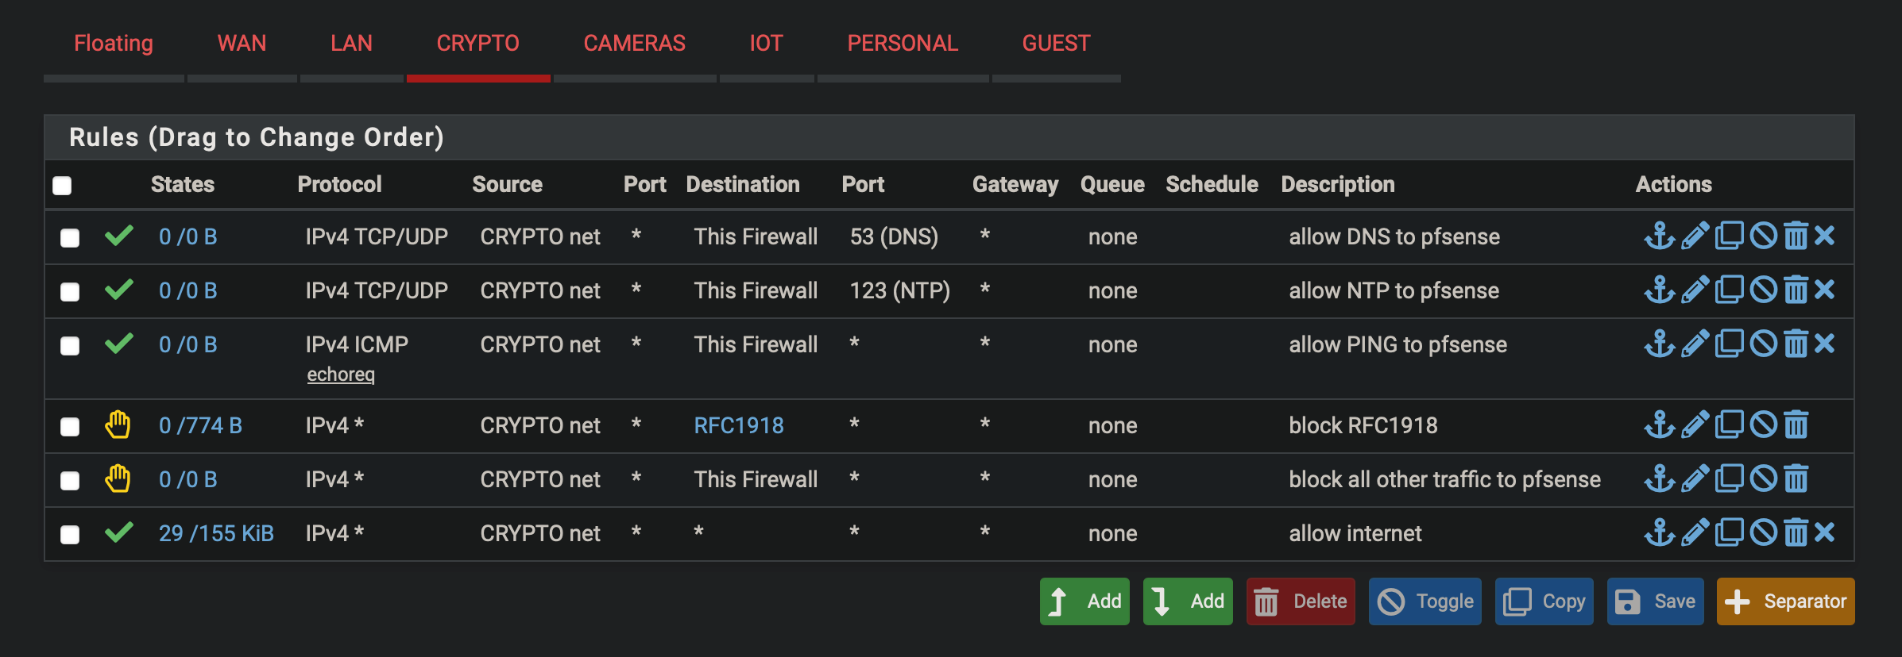Click green checkmark on allow NTP rule
The height and width of the screenshot is (657, 1902).
tap(119, 290)
